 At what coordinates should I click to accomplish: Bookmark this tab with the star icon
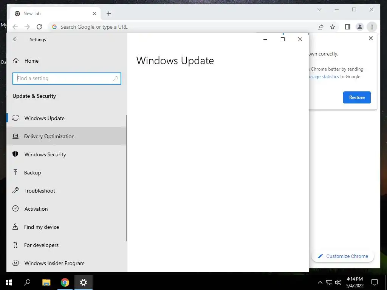(333, 27)
